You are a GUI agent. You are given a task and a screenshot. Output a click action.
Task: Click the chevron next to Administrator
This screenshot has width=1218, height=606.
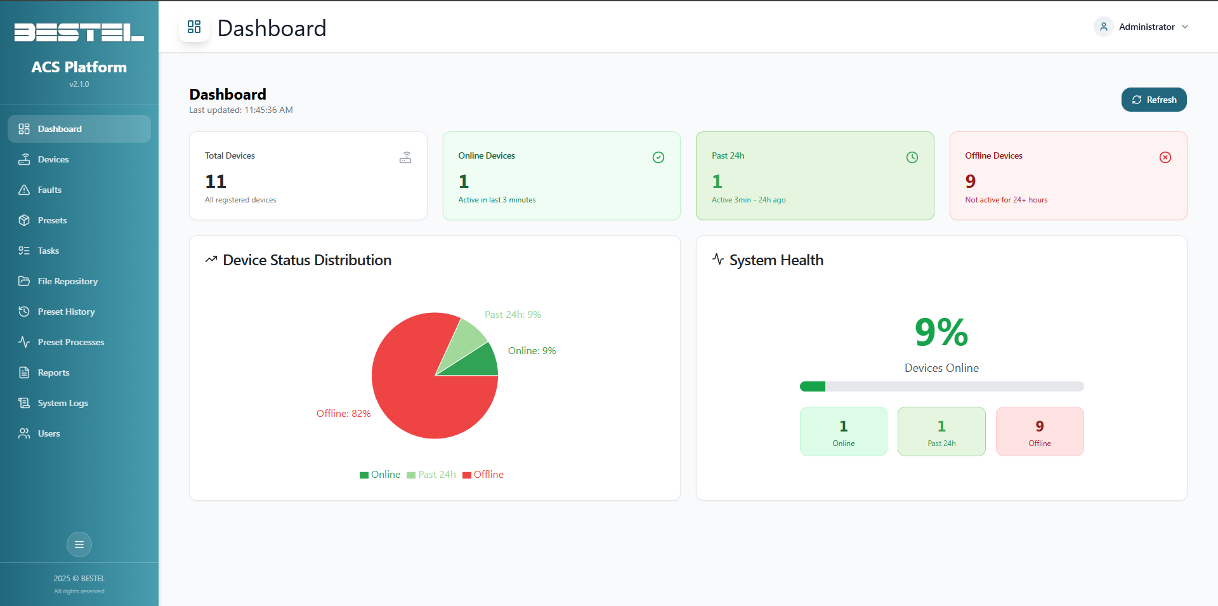[1185, 27]
